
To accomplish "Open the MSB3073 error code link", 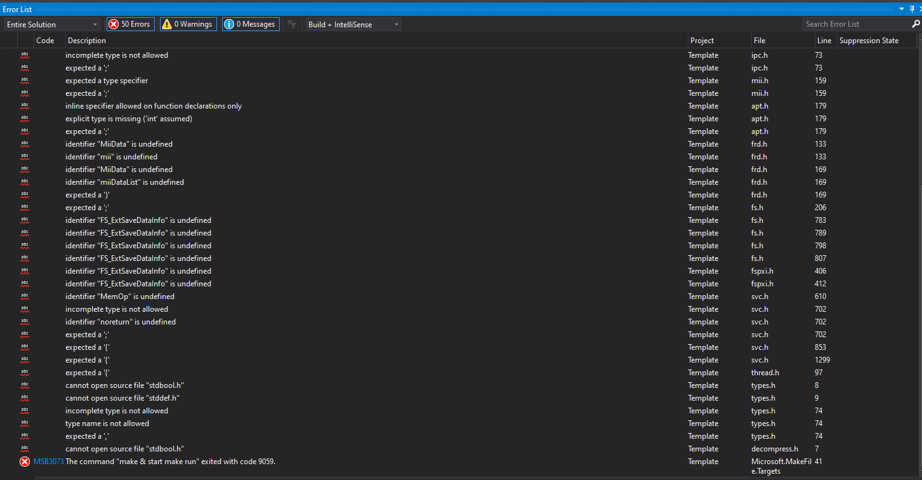I will (x=49, y=462).
